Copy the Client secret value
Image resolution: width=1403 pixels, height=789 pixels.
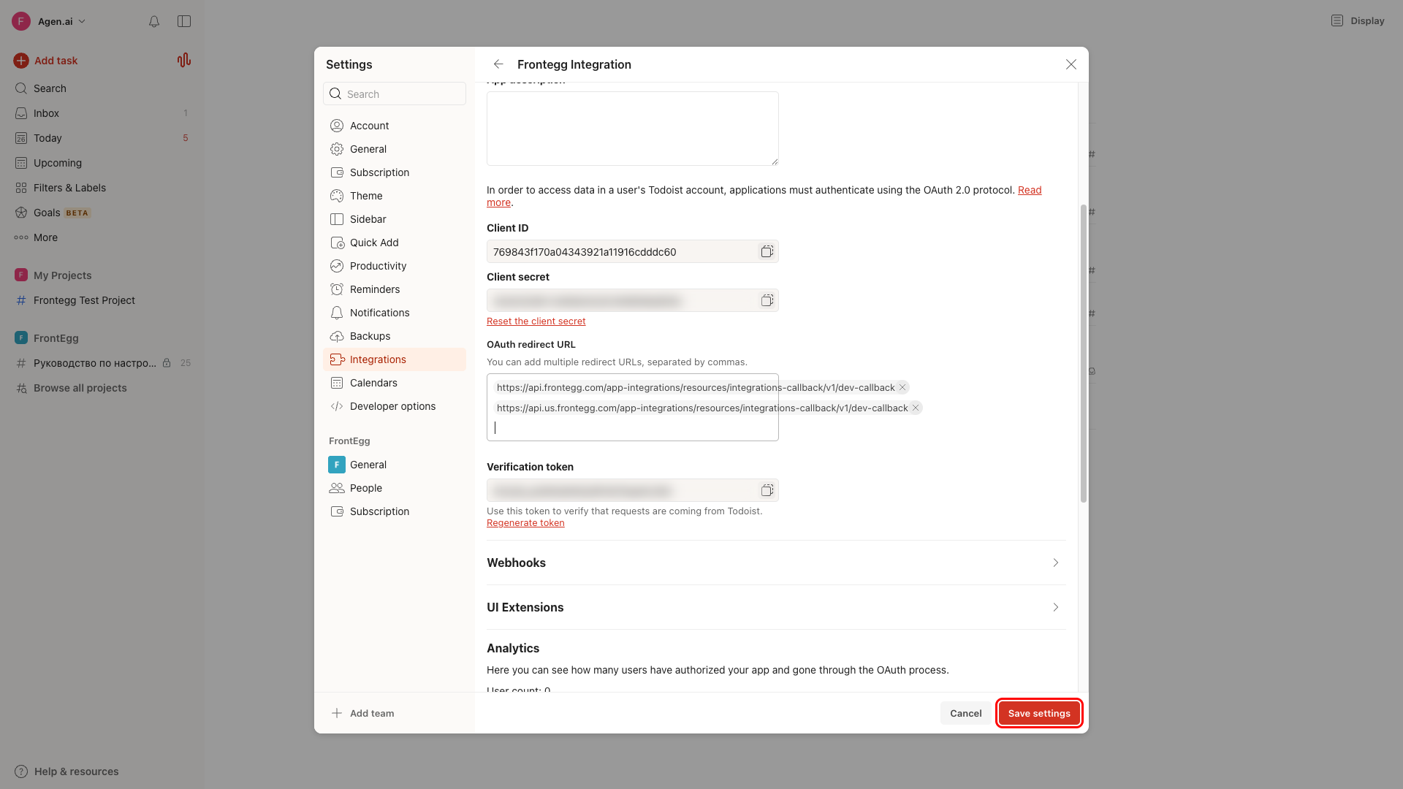click(767, 300)
